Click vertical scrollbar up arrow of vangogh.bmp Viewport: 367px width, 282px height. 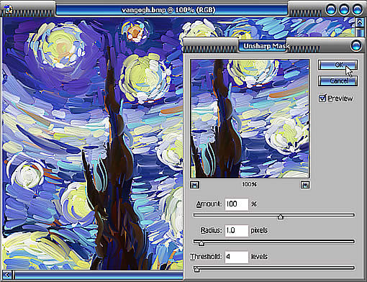click(x=359, y=22)
